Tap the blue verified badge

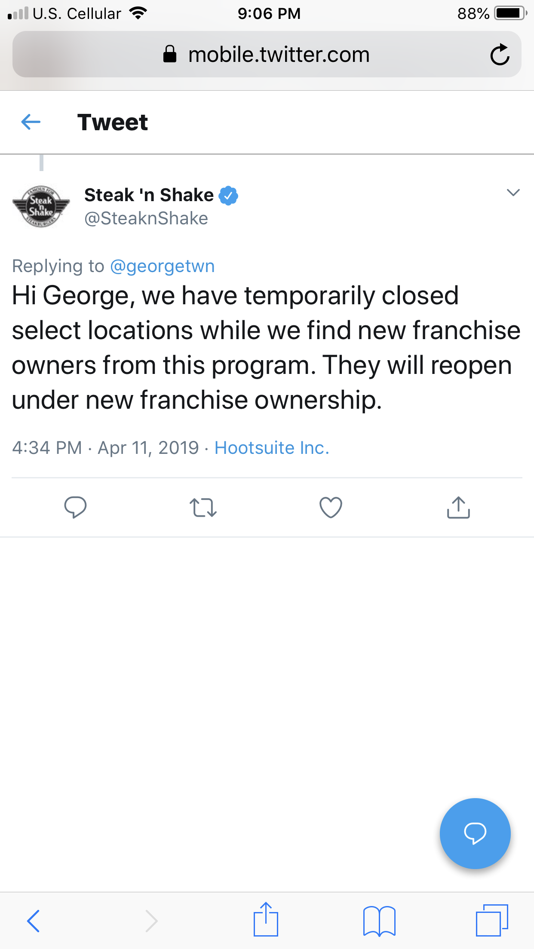(x=228, y=196)
